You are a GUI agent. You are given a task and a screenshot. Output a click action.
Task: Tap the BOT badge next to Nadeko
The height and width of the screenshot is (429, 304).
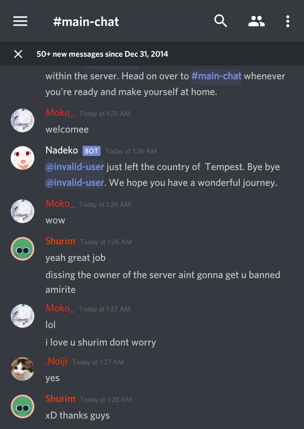coord(92,151)
